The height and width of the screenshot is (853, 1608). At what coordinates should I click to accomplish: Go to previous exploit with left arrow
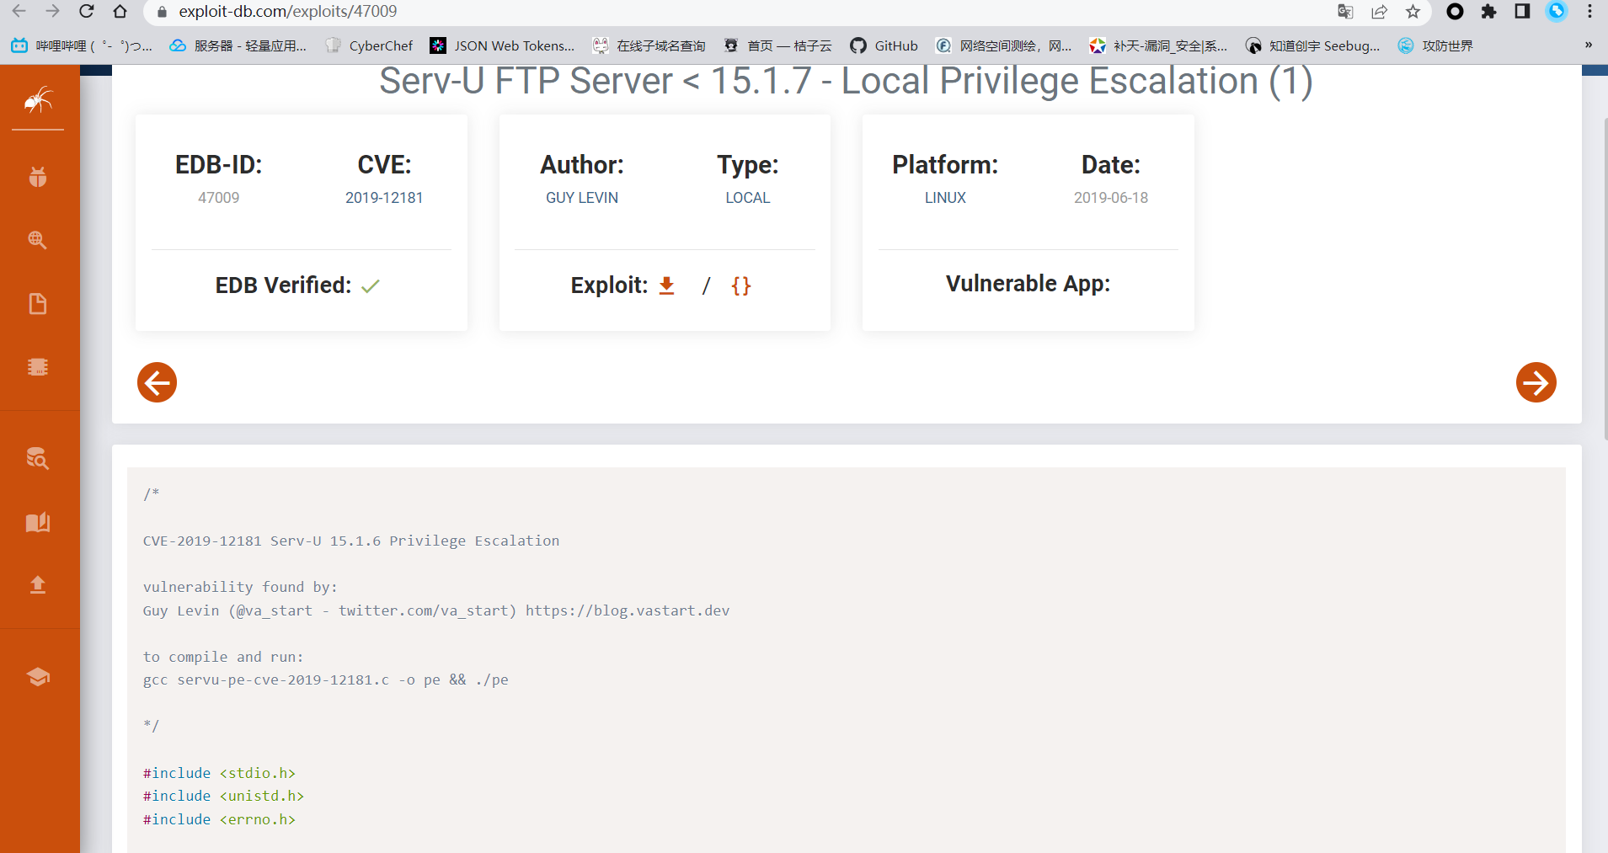(157, 382)
